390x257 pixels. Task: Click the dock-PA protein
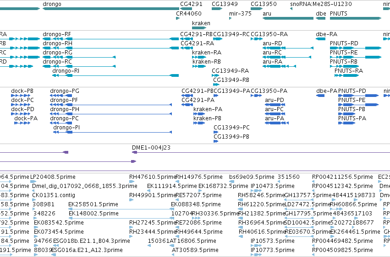[22, 123]
